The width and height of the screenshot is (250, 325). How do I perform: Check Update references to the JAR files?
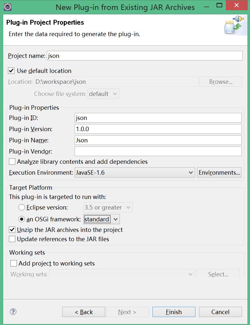coord(12,239)
